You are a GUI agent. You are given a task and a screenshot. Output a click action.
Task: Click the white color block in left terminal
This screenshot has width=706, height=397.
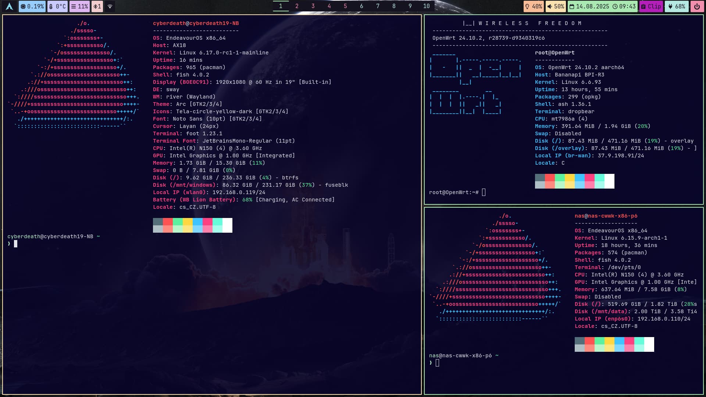[227, 225]
